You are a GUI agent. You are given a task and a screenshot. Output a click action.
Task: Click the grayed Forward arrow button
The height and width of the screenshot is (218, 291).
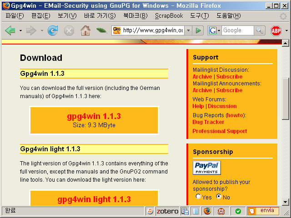tap(31, 30)
